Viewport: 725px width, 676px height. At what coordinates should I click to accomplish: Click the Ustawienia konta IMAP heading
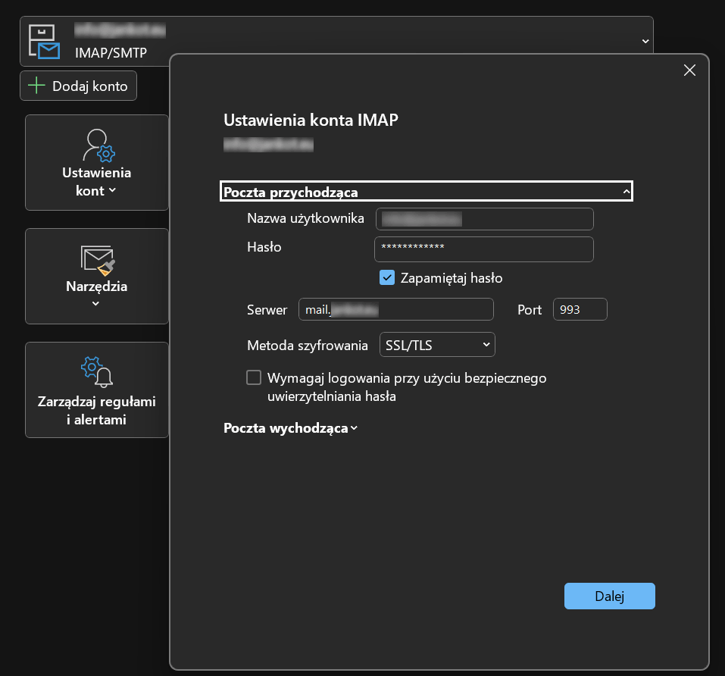coord(311,120)
